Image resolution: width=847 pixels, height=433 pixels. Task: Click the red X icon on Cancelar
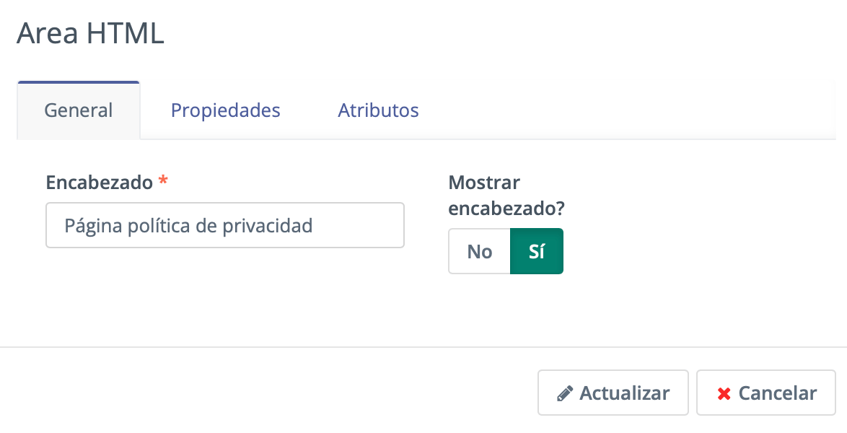point(724,393)
